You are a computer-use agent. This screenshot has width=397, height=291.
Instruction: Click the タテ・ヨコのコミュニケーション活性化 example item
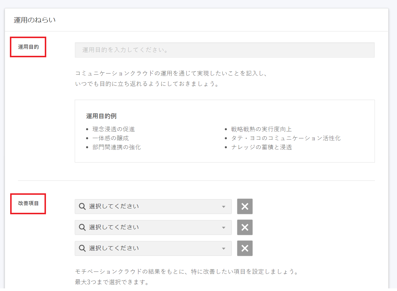(286, 138)
